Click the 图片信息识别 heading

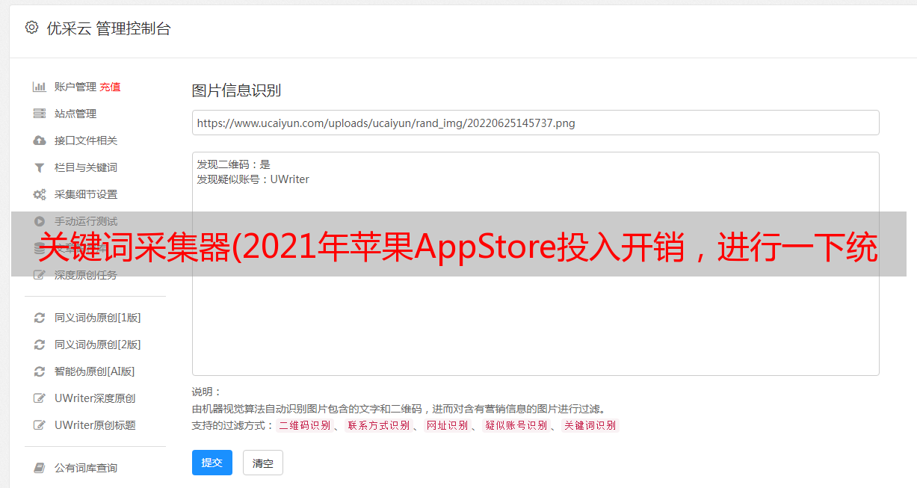236,90
